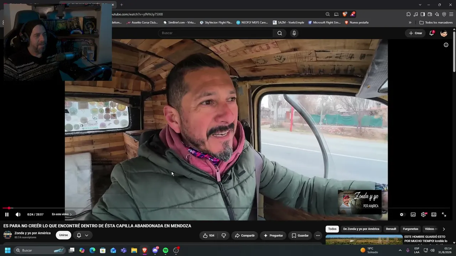The image size is (456, 256).
Task: Open File Explorer from the taskbar
Action: [134, 250]
